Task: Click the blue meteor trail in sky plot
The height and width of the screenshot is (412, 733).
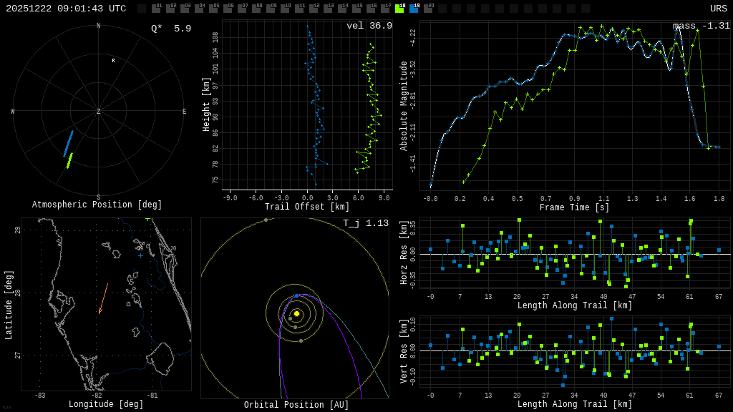Action: (68, 144)
